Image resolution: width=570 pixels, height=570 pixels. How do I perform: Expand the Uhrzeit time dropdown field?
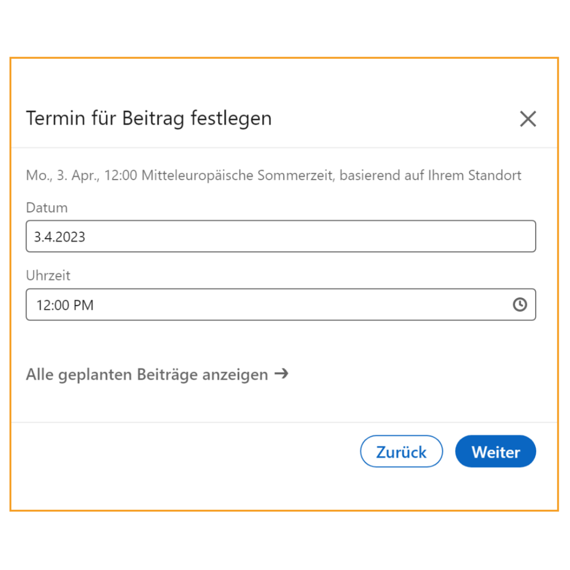281,304
